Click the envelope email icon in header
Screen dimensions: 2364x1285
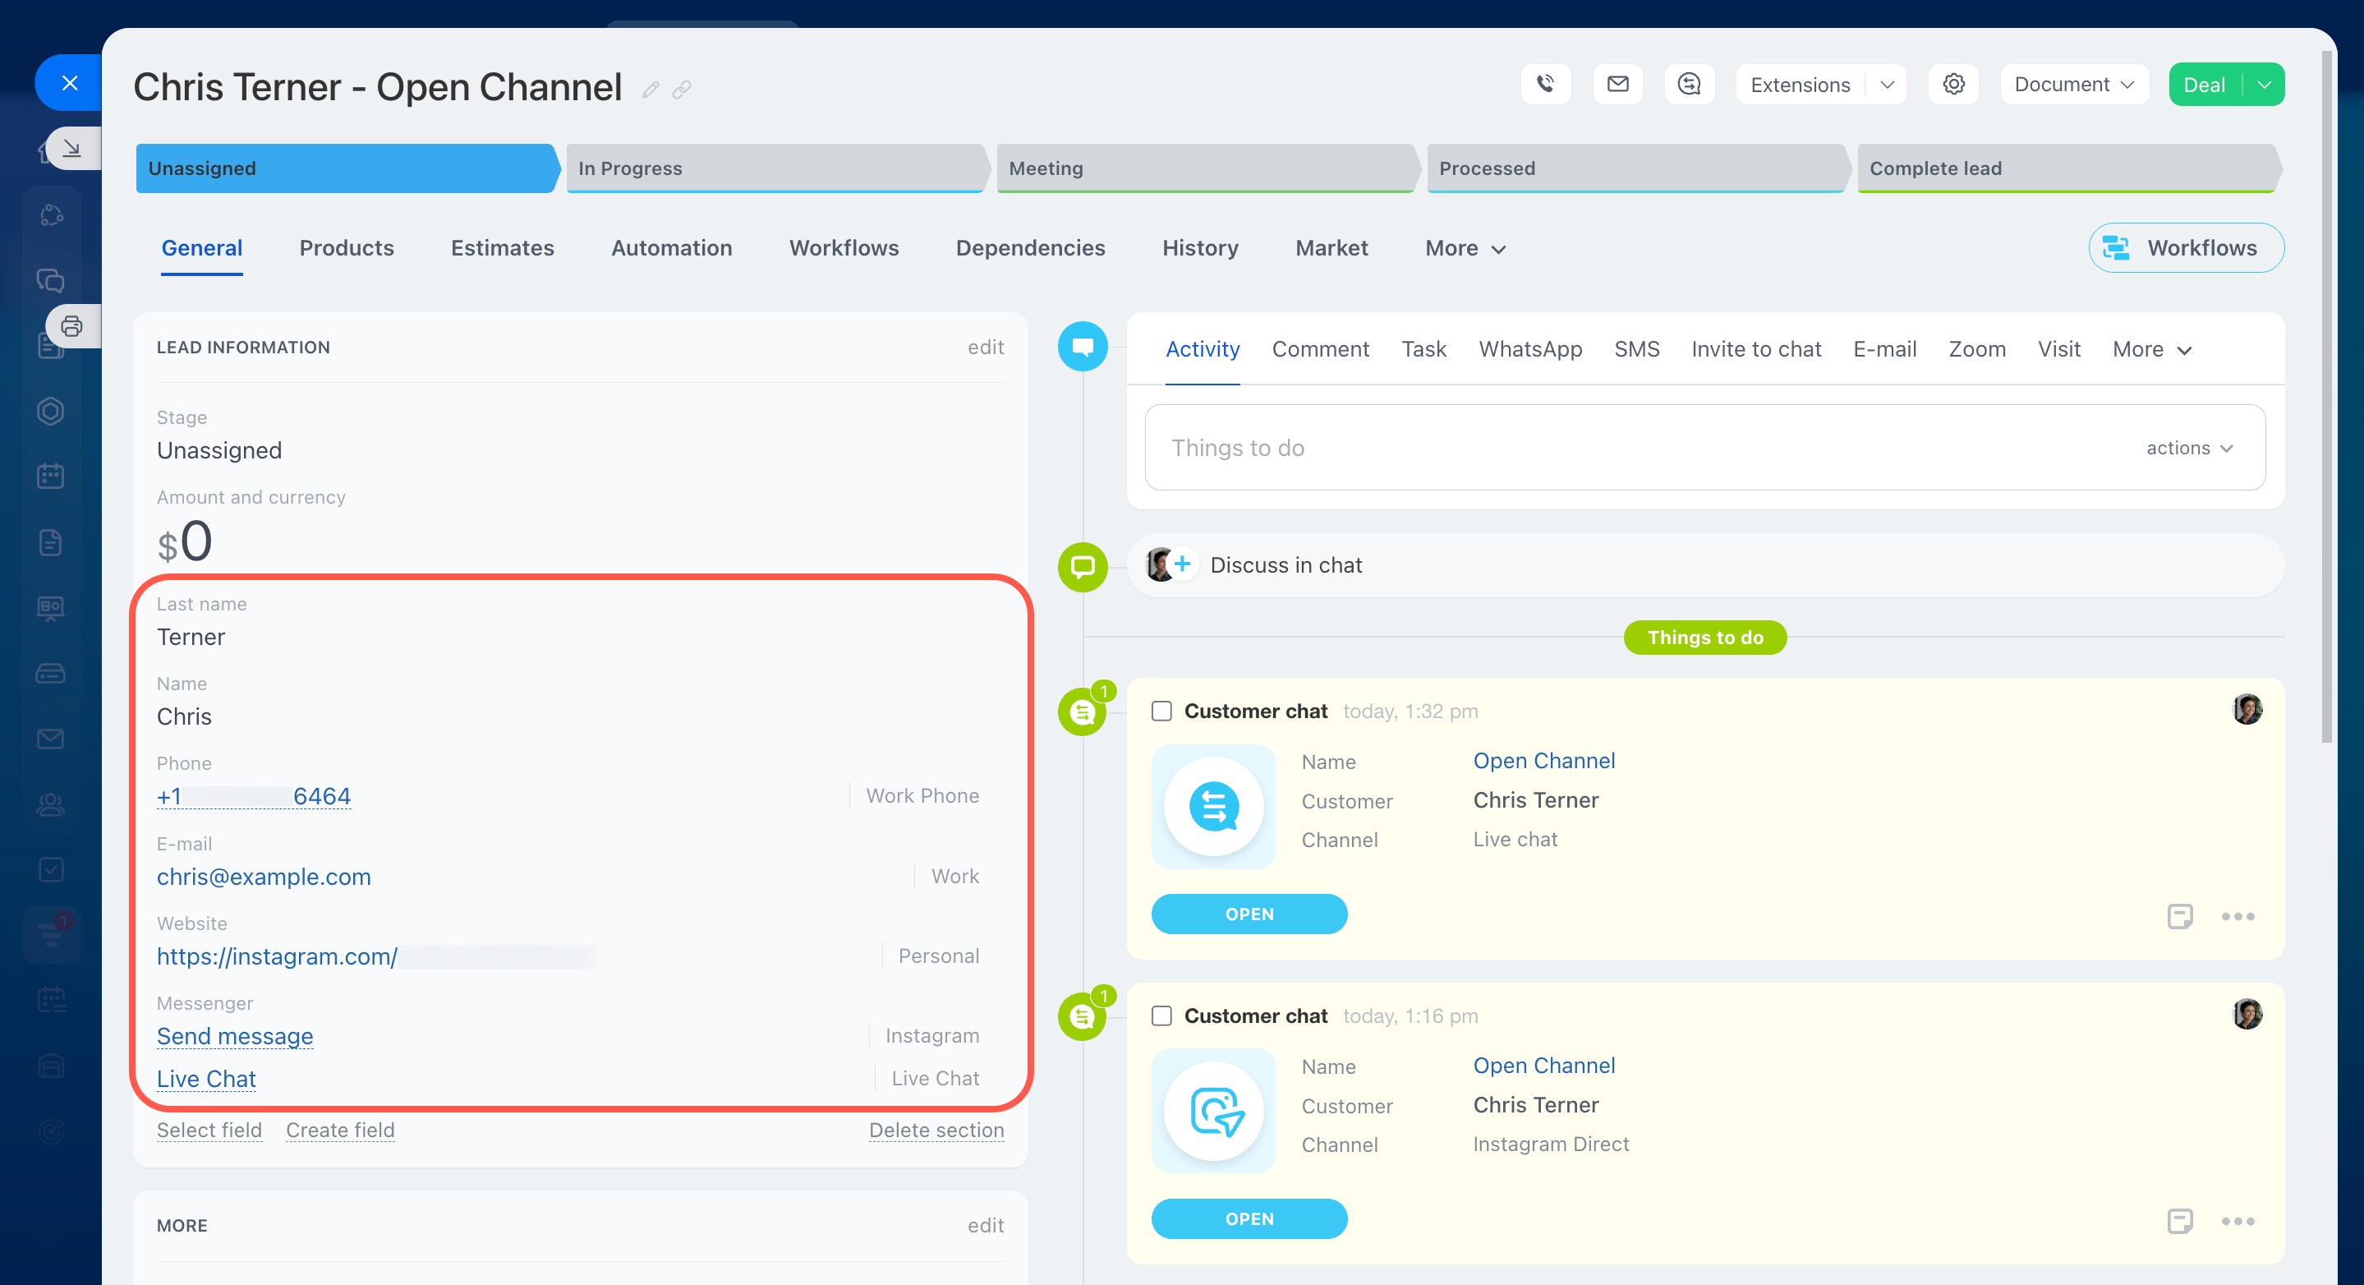1617,85
